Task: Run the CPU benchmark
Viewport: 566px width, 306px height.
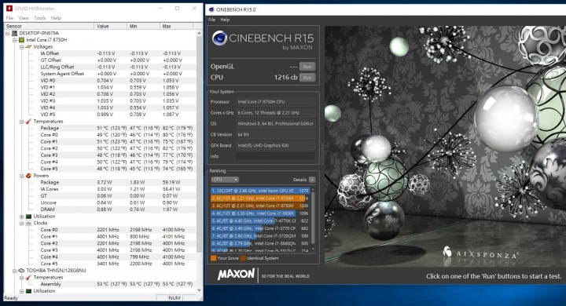Action: point(307,78)
